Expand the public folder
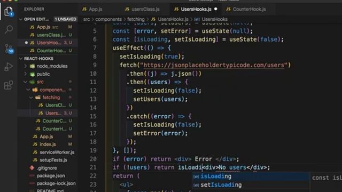This screenshot has height=192, width=342. click(26, 74)
